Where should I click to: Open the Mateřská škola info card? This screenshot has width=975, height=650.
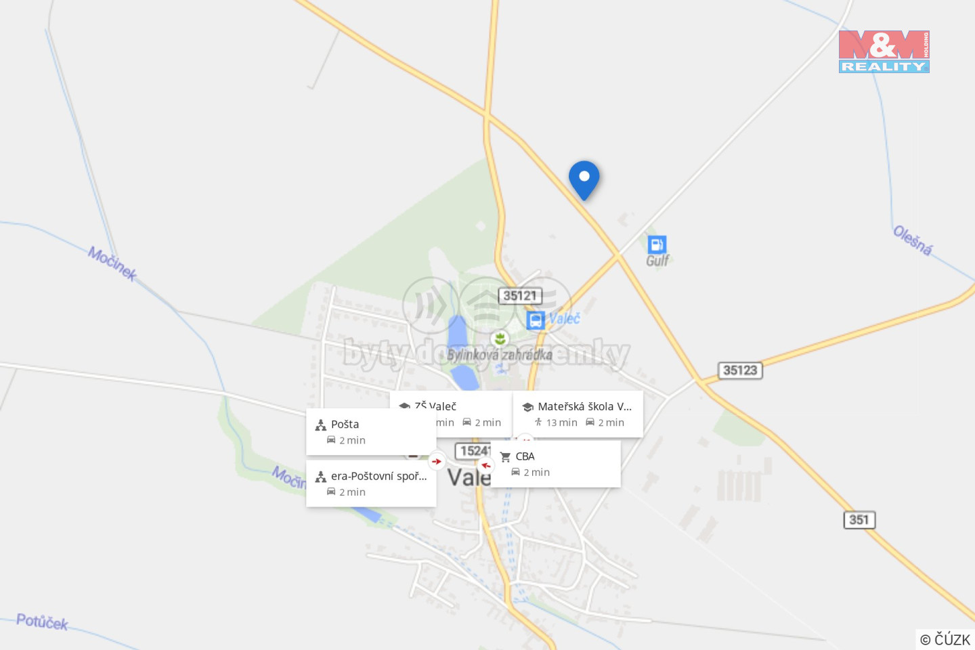[x=578, y=414]
